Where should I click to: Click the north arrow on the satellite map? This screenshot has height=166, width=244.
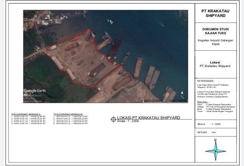pos(182,95)
